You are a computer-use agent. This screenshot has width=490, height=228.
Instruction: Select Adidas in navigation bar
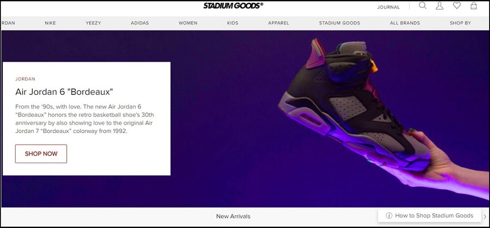140,23
